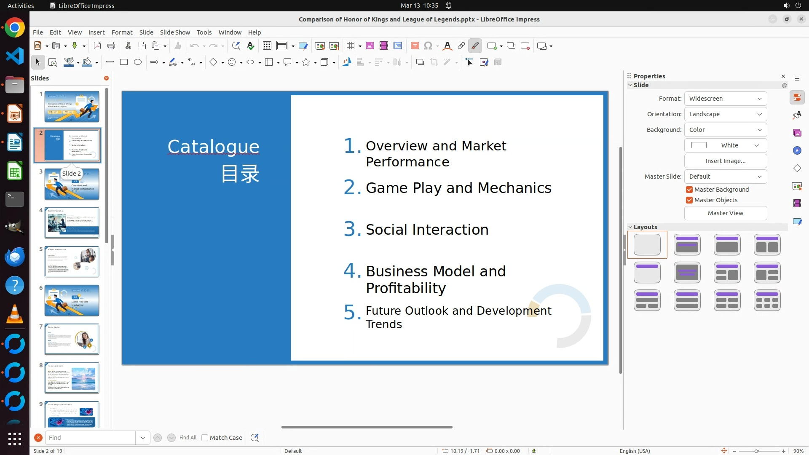Image resolution: width=809 pixels, height=455 pixels.
Task: Open the Format menu
Action: pyautogui.click(x=122, y=32)
